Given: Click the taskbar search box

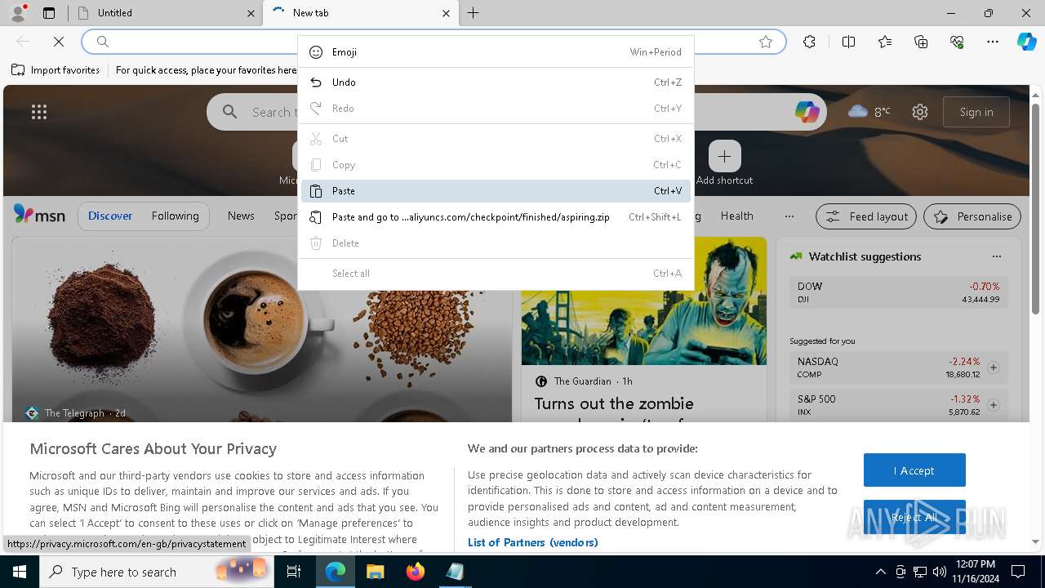Looking at the screenshot, I should (x=158, y=572).
